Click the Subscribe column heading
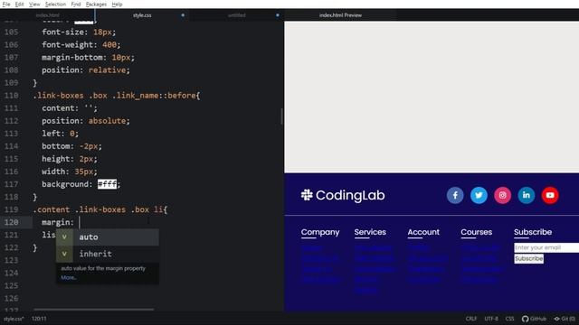The image size is (579, 325). (533, 232)
